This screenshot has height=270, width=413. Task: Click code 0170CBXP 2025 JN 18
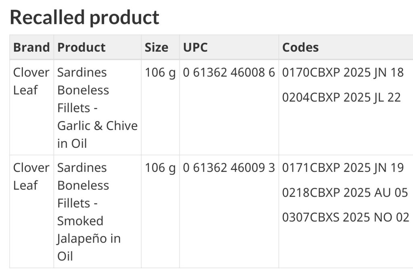343,73
